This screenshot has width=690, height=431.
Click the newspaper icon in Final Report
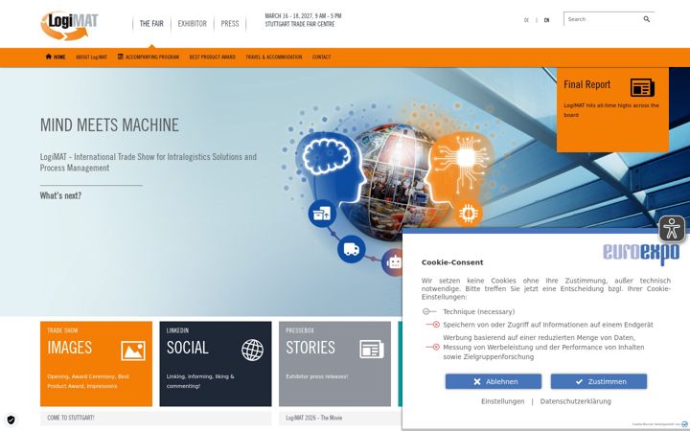pyautogui.click(x=642, y=87)
